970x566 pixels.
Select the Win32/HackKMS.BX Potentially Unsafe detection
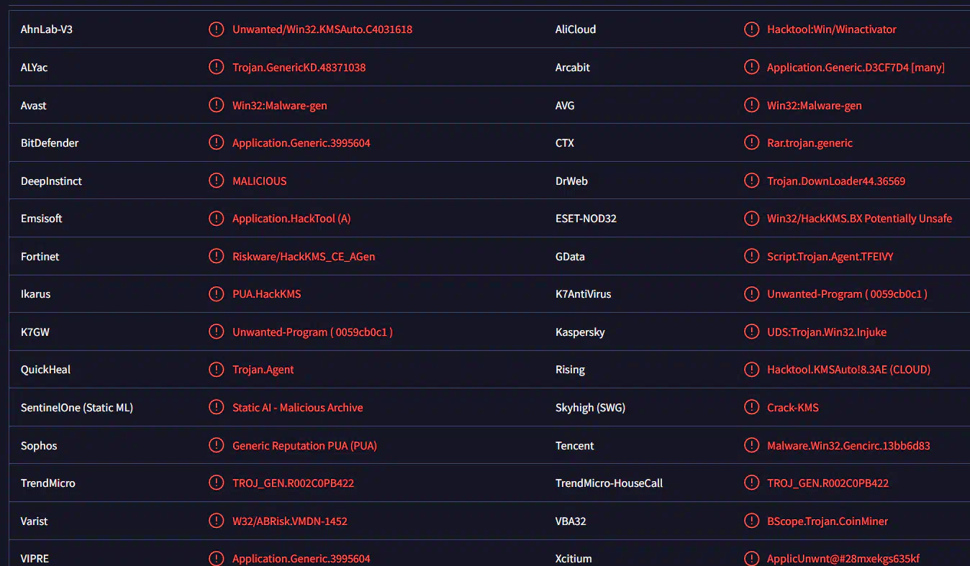point(859,219)
